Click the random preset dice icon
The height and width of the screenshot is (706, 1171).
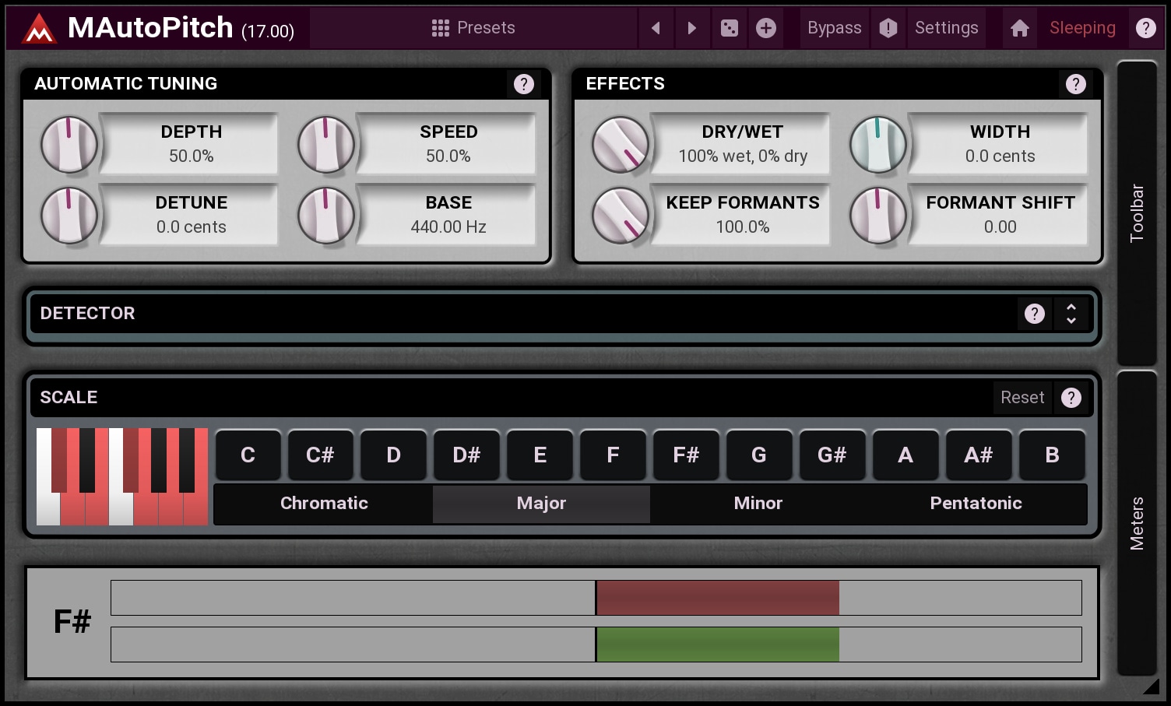729,29
